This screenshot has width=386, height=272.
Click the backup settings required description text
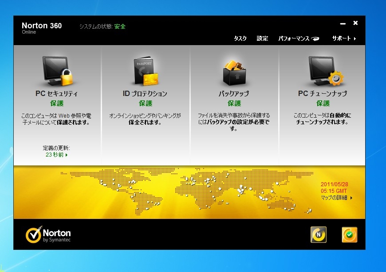[x=234, y=122]
